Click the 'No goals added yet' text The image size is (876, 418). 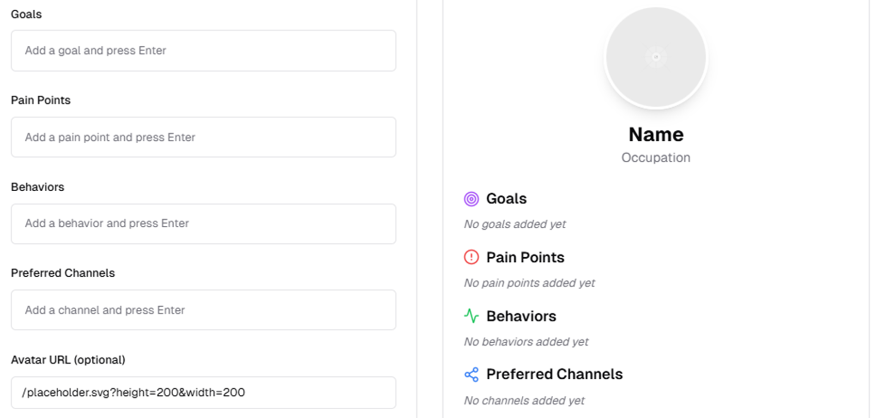click(x=515, y=224)
